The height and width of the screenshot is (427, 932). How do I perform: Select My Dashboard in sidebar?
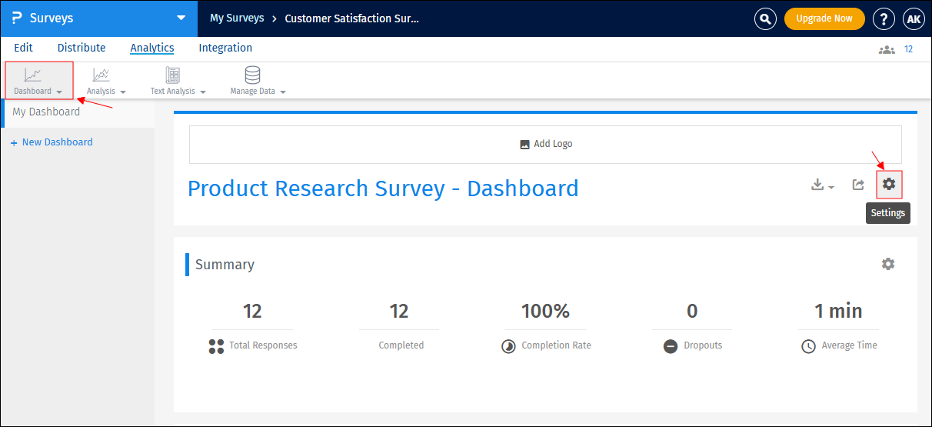pos(77,112)
